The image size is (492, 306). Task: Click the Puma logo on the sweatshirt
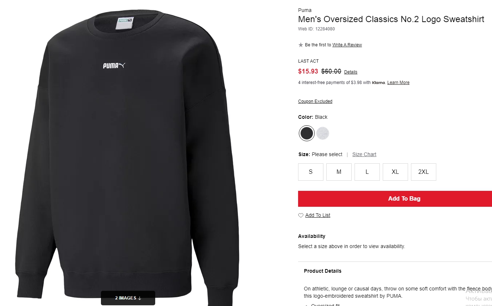(114, 66)
